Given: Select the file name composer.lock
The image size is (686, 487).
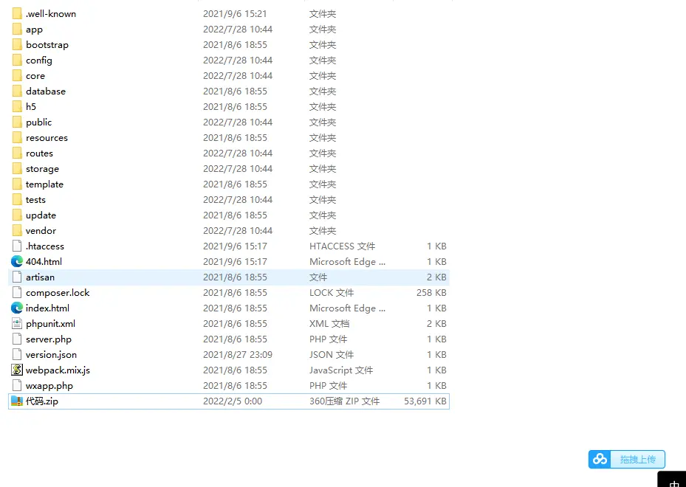Looking at the screenshot, I should [x=58, y=292].
